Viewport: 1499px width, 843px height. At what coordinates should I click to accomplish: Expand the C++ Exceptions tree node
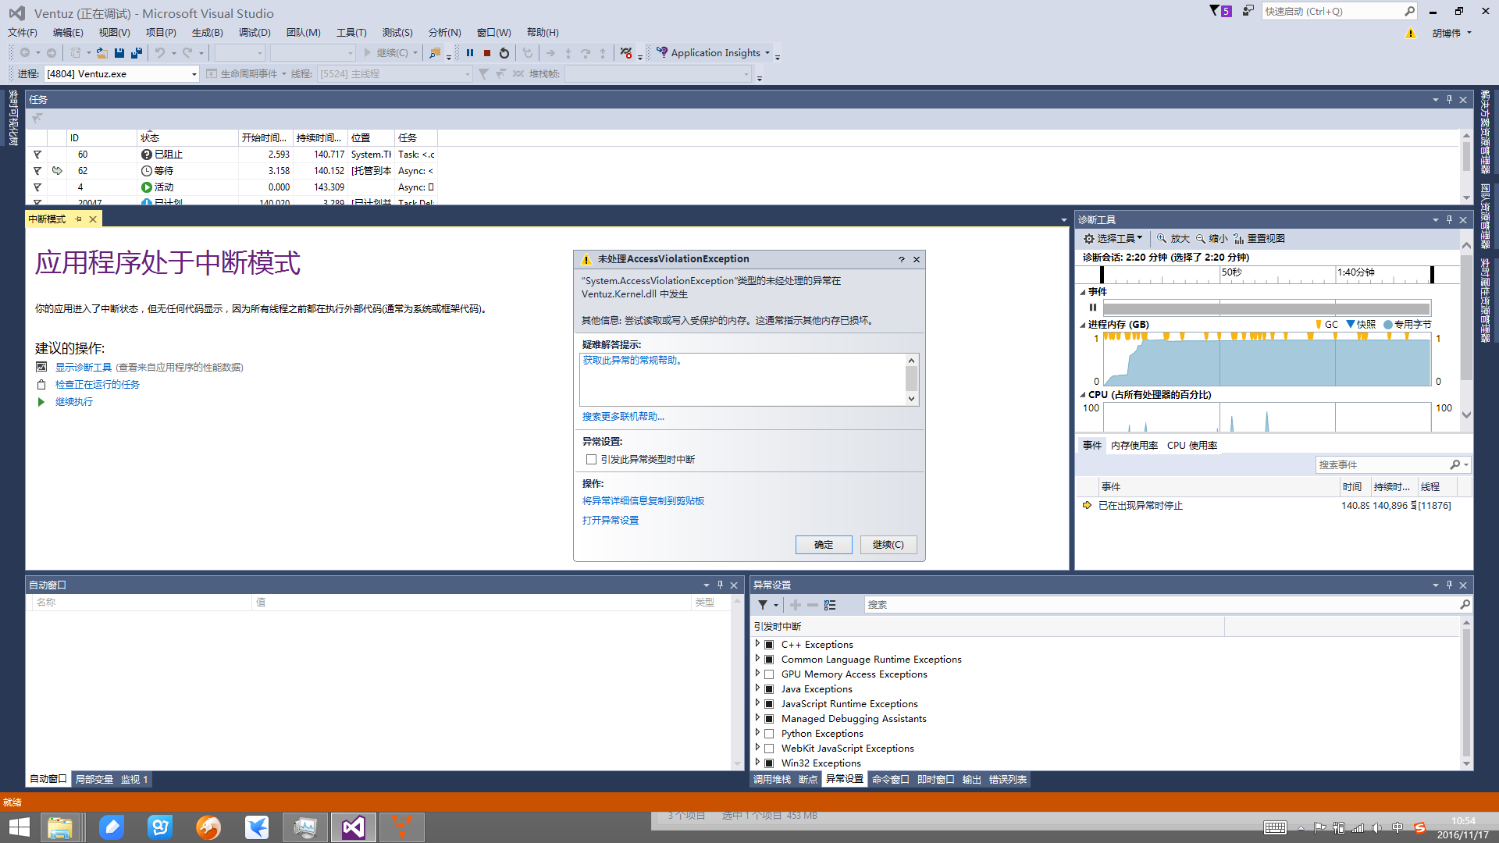(x=757, y=644)
